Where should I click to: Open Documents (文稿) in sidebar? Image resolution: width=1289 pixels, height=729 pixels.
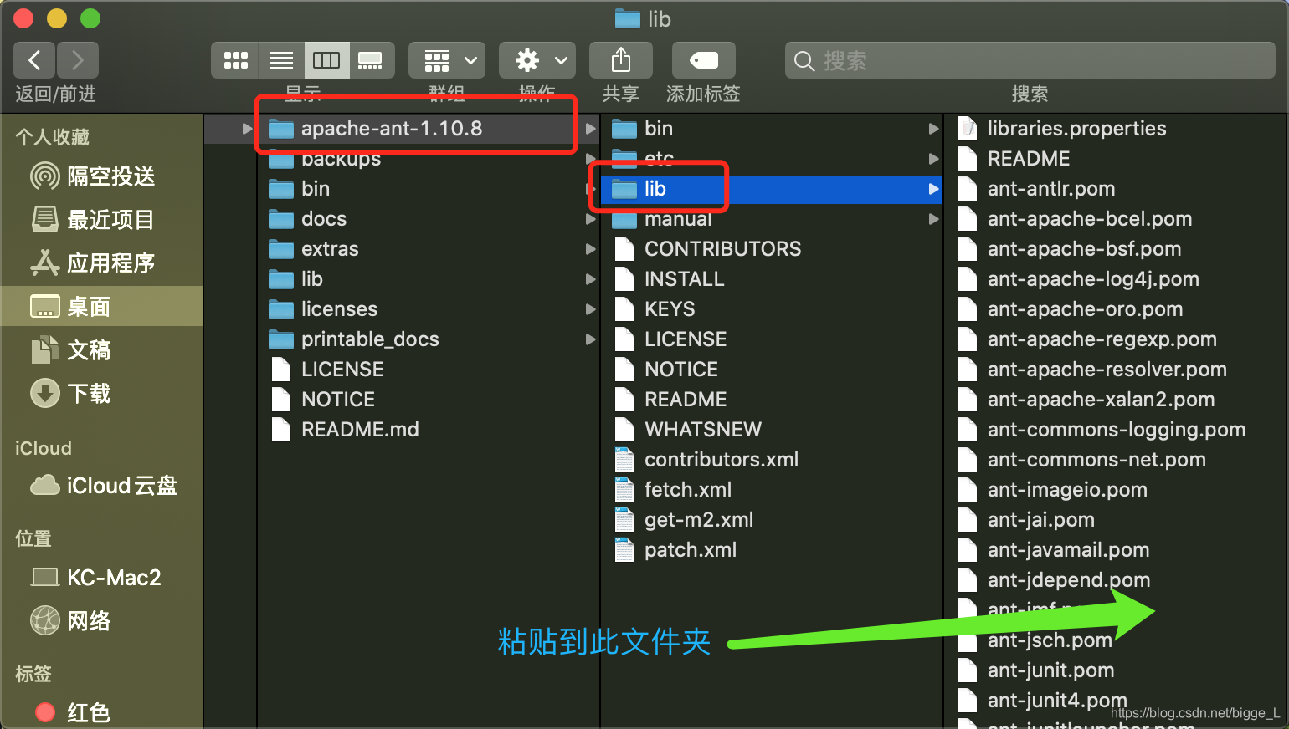[101, 350]
